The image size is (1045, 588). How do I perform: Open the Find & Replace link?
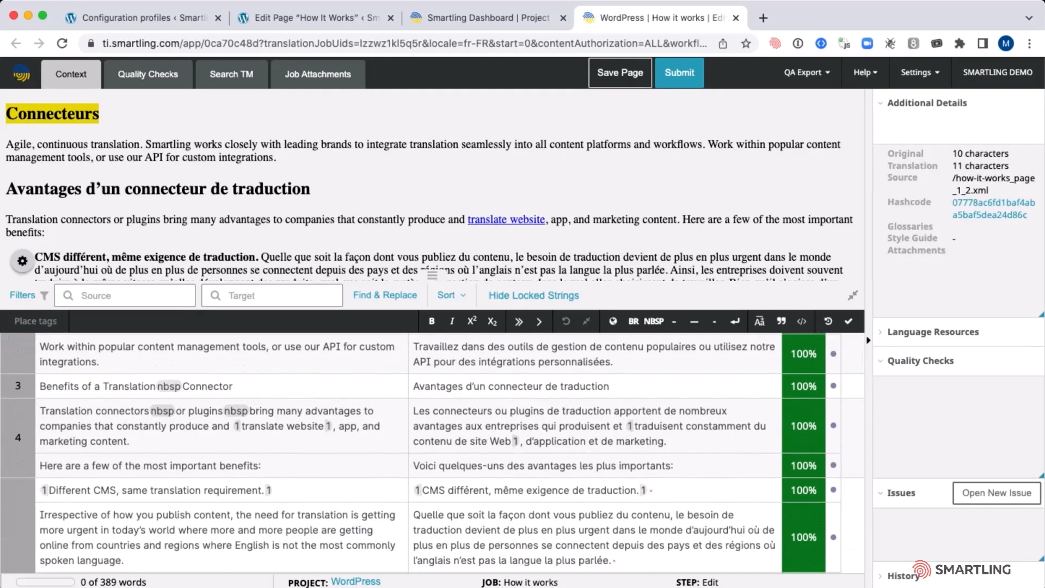click(385, 295)
